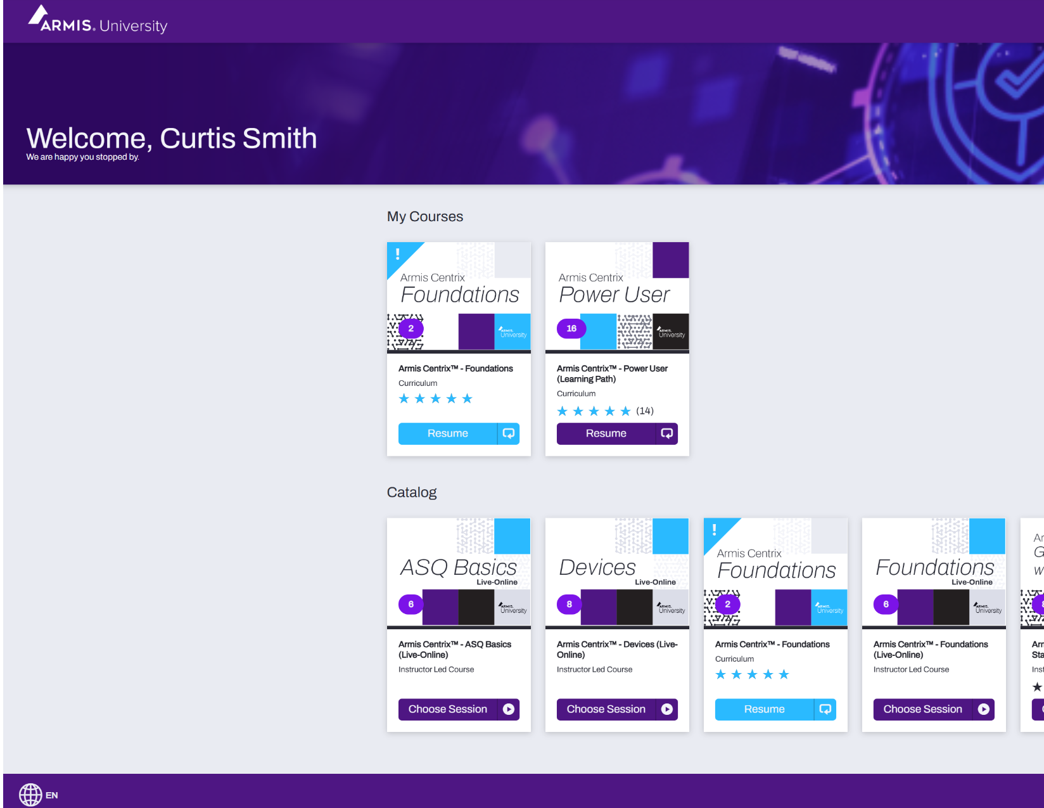Click the 16 items badge on Power User
1044x808 pixels.
coord(571,328)
